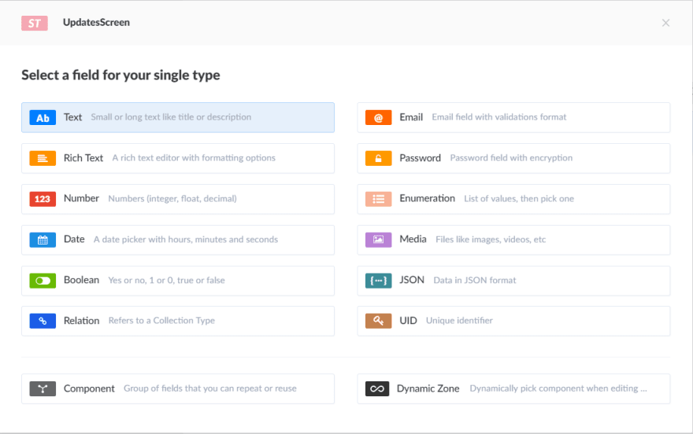Click 'Email field with validations format' text
Image resolution: width=693 pixels, height=434 pixels.
(x=499, y=117)
